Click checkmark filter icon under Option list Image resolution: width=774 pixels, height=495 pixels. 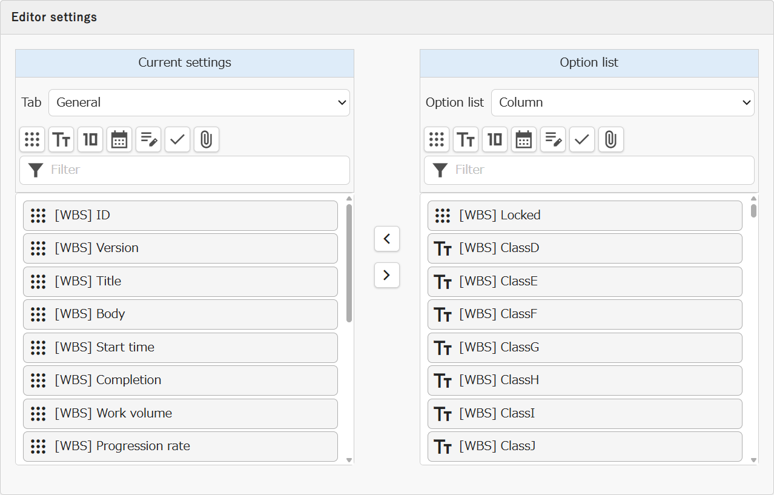(x=582, y=139)
